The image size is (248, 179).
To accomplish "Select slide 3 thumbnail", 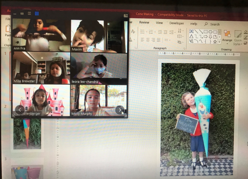I will click(27, 169).
